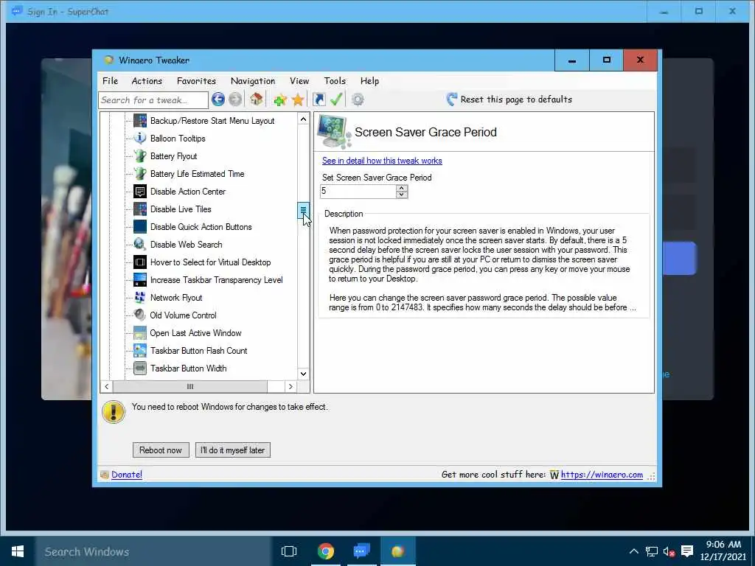Click the tree horizontal scrollbar left arrow

coord(106,386)
